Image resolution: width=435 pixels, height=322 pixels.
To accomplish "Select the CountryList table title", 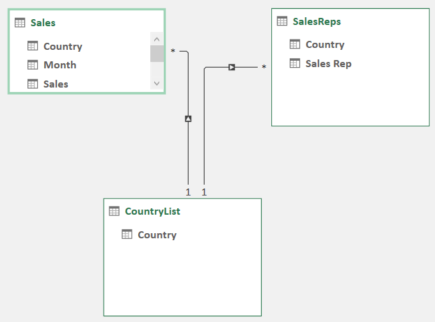I will [x=152, y=211].
